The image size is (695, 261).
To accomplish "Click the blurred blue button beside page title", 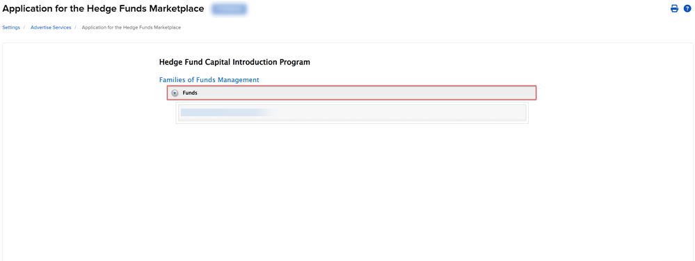I will (229, 9).
